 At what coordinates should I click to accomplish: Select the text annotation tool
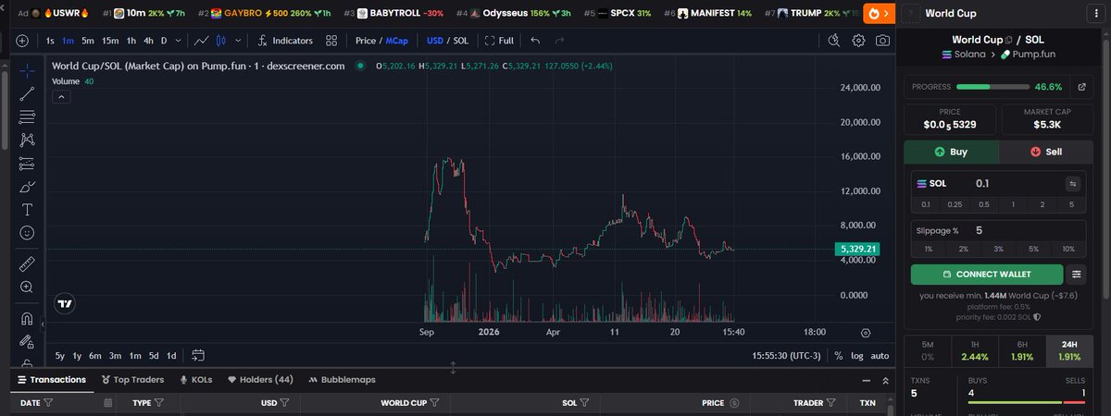27,210
